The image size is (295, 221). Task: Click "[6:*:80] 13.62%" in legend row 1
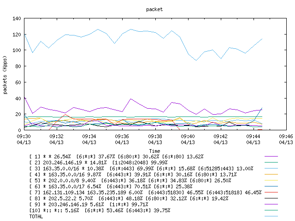click(183, 157)
